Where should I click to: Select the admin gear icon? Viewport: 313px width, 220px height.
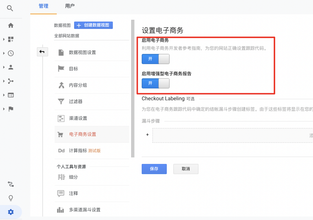tap(11, 211)
